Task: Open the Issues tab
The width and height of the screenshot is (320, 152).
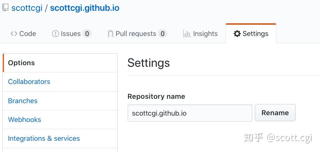Action: tap(72, 34)
